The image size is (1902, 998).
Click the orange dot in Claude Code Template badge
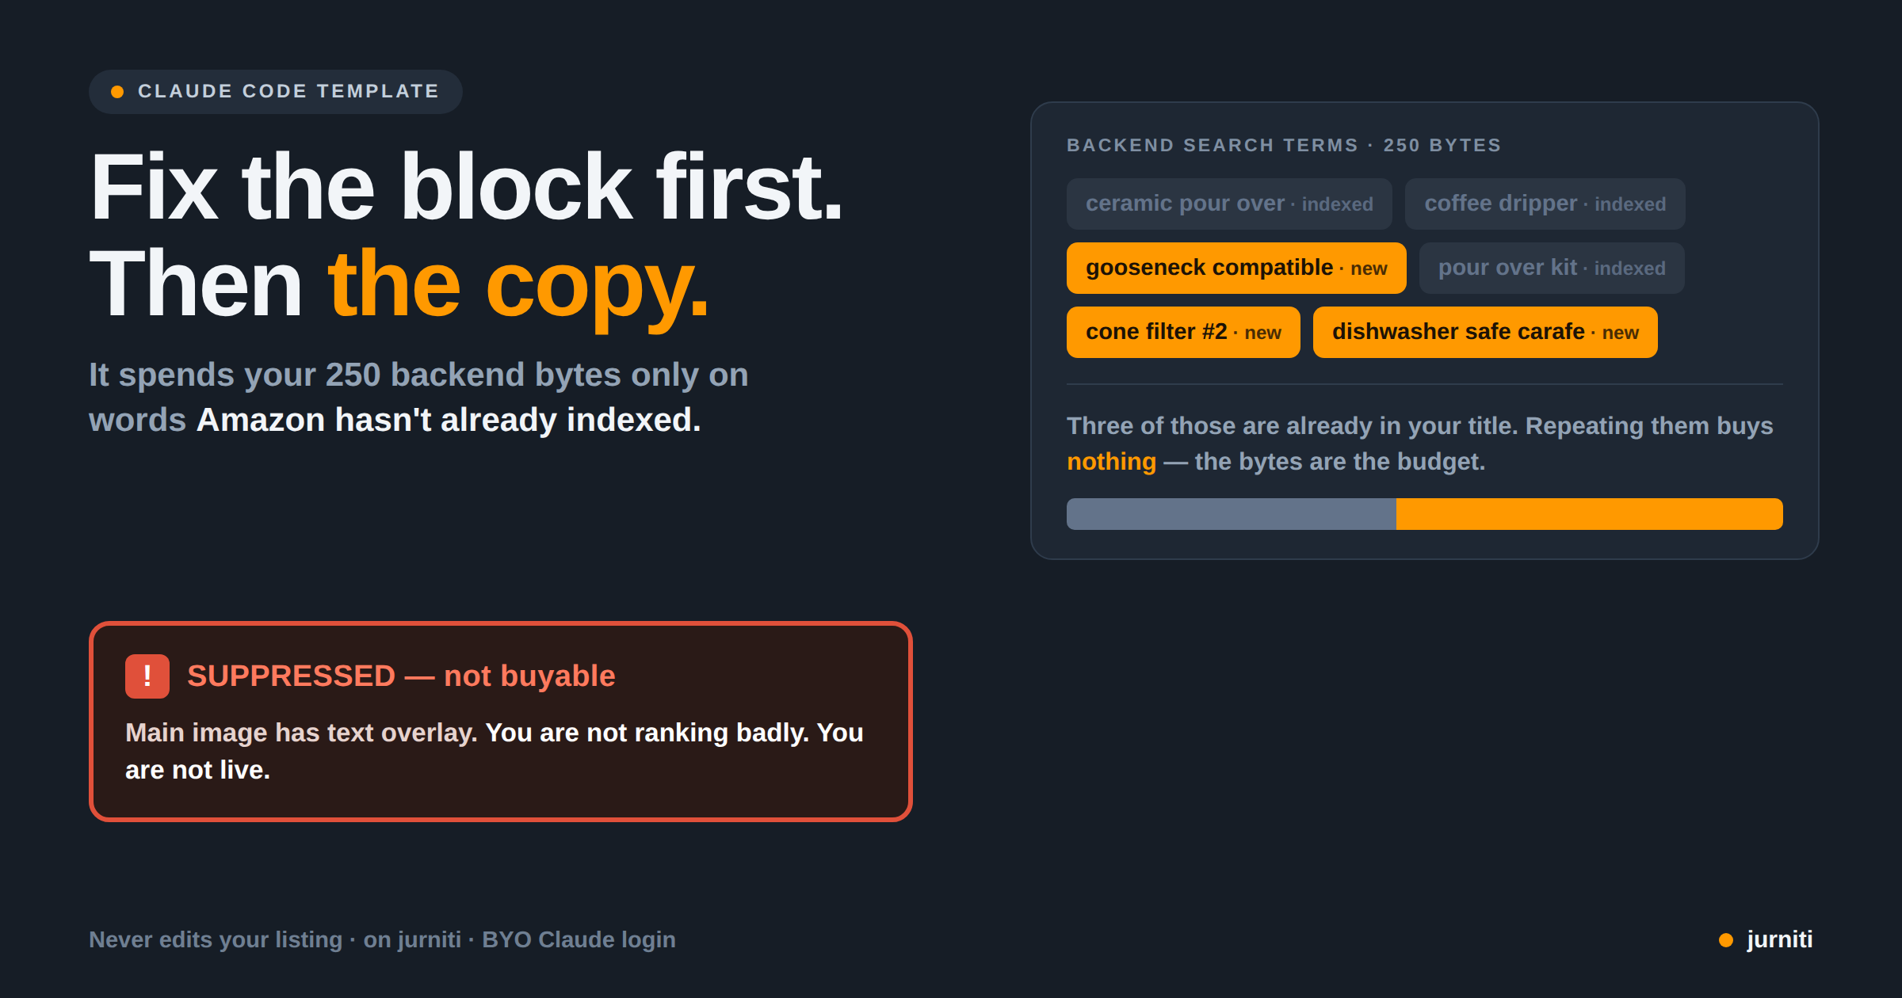point(117,92)
